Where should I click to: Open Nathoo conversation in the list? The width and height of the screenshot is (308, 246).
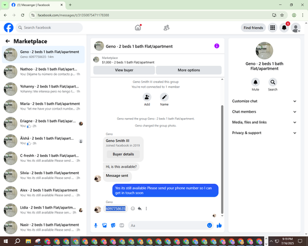click(43, 72)
